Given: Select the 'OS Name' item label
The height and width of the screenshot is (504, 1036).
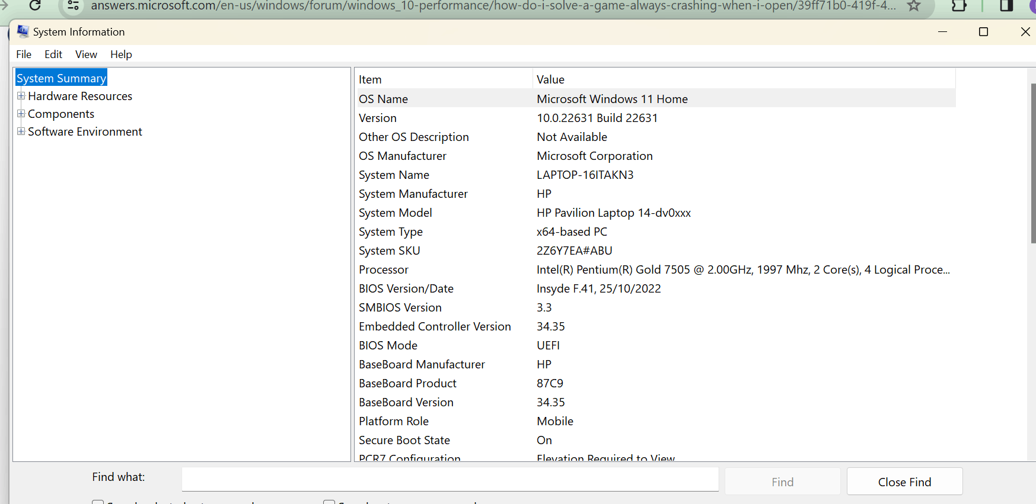Looking at the screenshot, I should click(x=383, y=99).
